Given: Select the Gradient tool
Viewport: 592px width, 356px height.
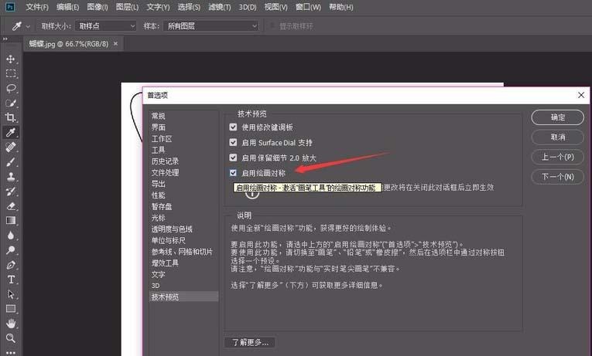Looking at the screenshot, I should pos(11,220).
